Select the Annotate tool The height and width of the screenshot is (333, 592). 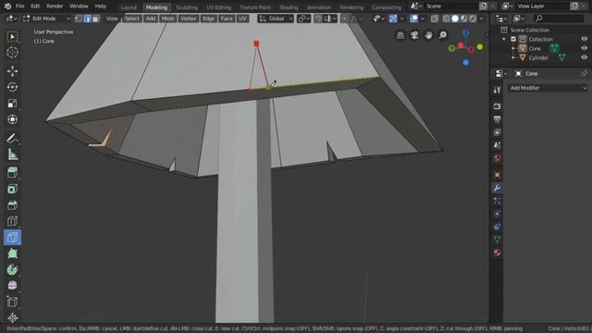12,139
